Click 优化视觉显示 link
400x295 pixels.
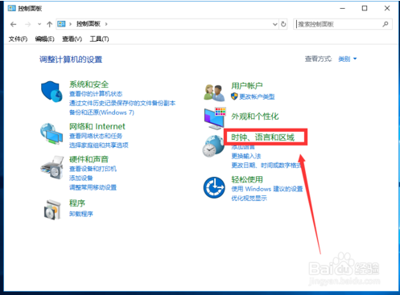249,199
